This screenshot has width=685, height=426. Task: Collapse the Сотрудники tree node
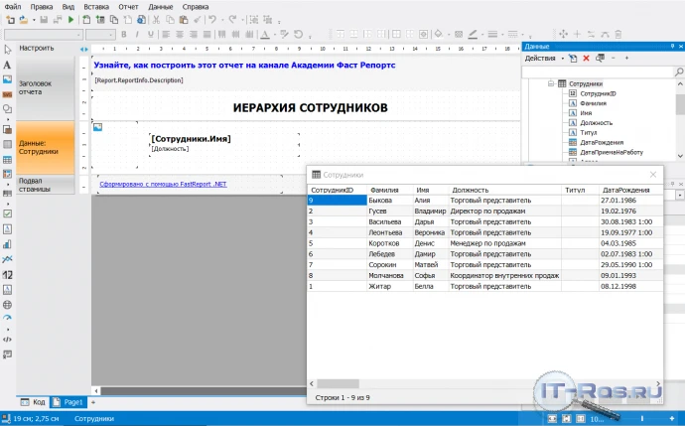[x=551, y=83]
